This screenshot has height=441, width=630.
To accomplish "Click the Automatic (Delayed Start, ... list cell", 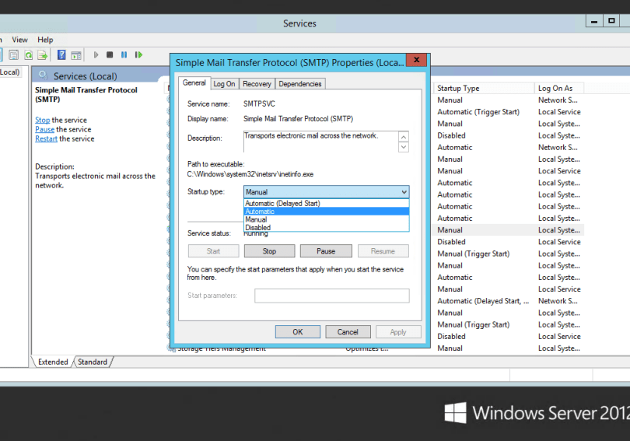I will pyautogui.click(x=483, y=301).
